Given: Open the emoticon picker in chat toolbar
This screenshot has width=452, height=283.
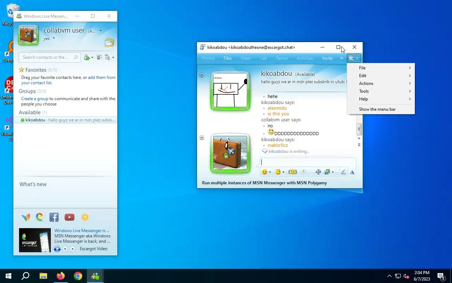Looking at the screenshot, I should tap(264, 172).
